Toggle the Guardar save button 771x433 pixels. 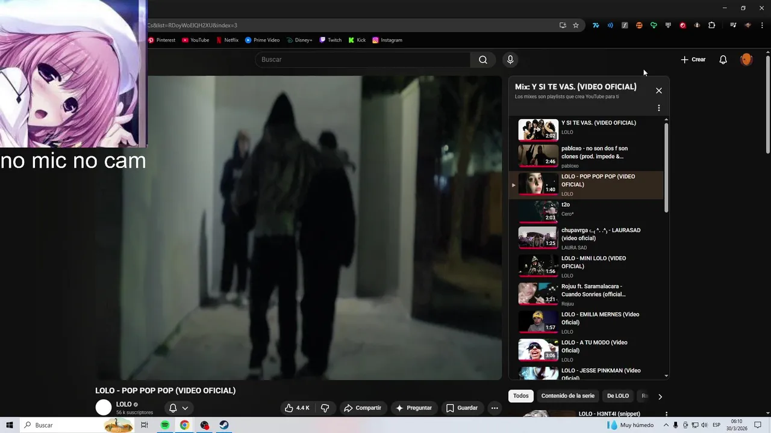click(x=462, y=408)
